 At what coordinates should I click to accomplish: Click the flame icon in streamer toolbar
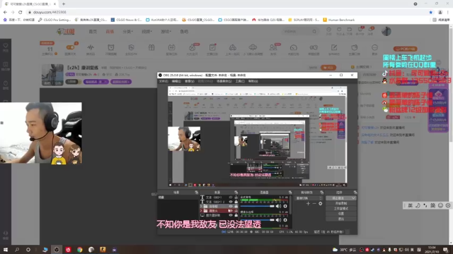[x=192, y=47]
